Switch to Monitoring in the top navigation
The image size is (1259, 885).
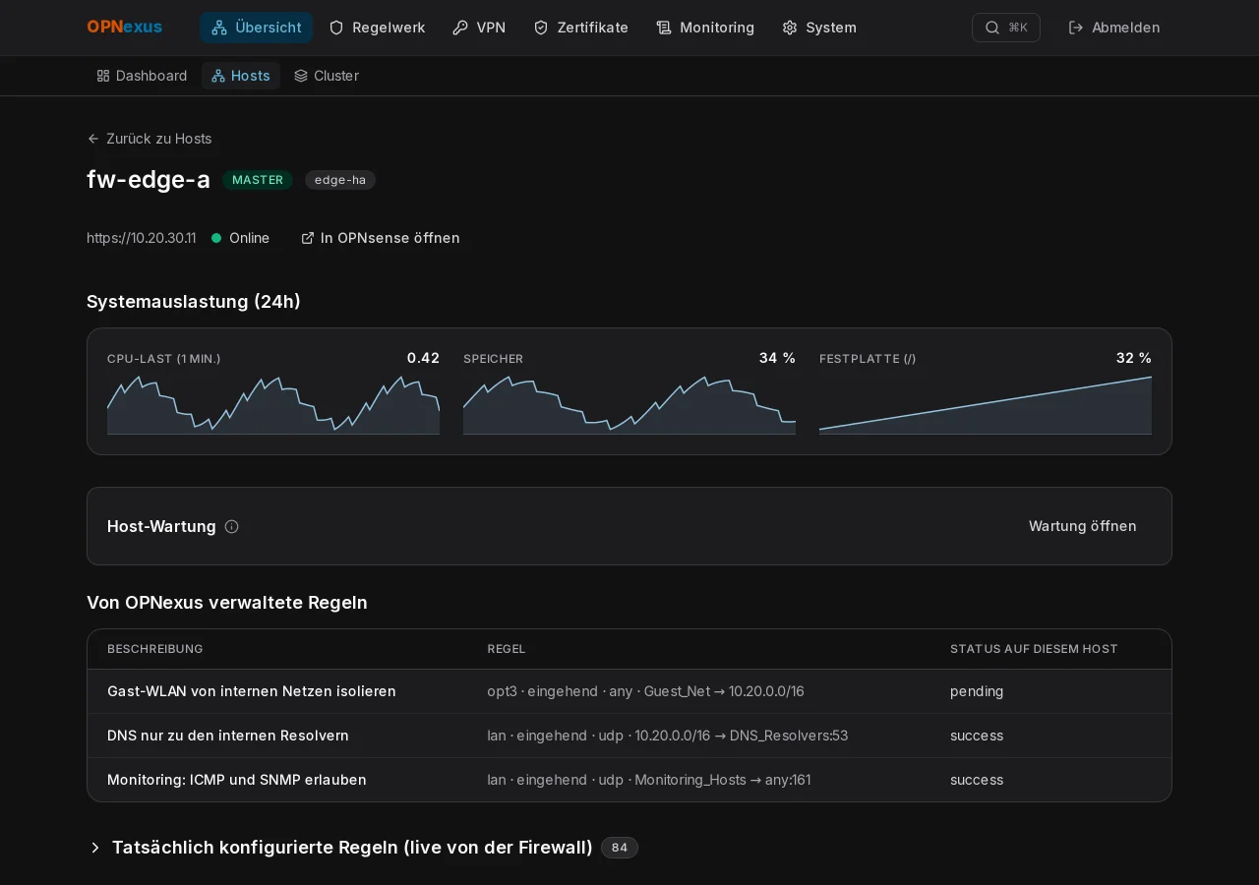click(705, 28)
